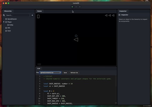Select GameDirector in the hierarchy

[x=12, y=19]
